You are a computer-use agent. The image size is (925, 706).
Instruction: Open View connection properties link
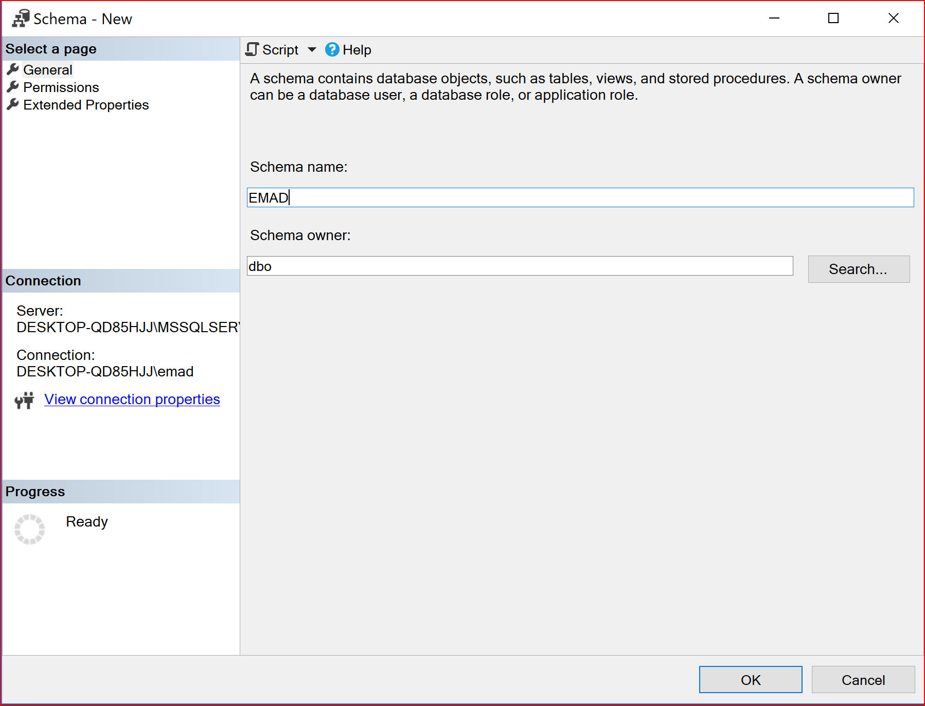(132, 400)
